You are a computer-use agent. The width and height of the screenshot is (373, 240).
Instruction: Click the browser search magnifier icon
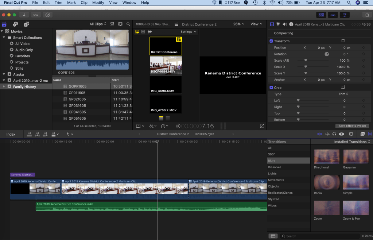(128, 24)
